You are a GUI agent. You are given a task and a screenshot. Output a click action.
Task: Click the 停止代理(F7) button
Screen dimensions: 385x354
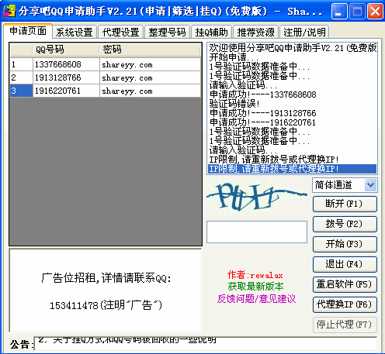click(x=345, y=325)
